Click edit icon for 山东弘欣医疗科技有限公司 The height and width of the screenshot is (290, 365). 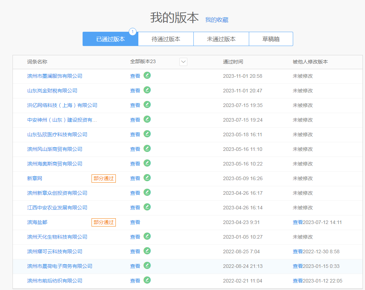[147, 134]
